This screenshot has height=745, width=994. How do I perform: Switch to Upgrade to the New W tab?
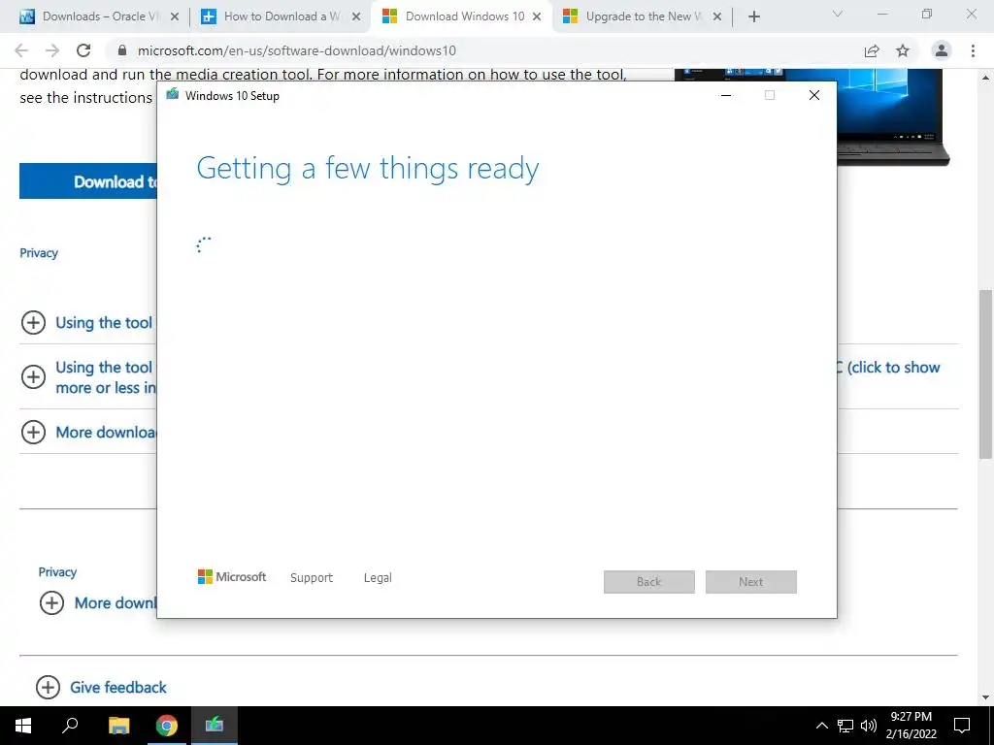tap(643, 16)
